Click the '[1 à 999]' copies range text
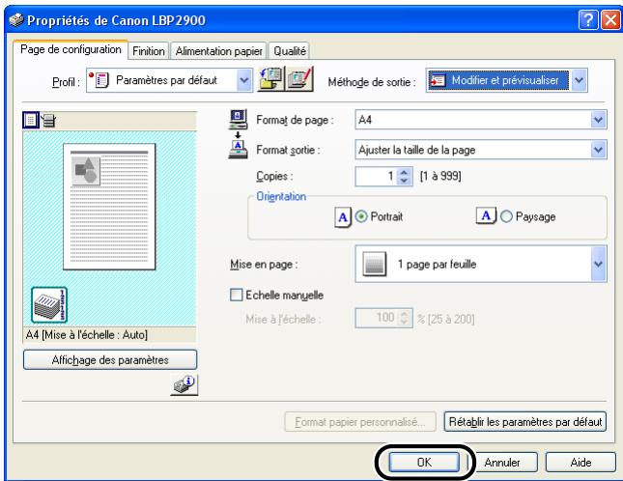623x481 pixels. tap(440, 176)
